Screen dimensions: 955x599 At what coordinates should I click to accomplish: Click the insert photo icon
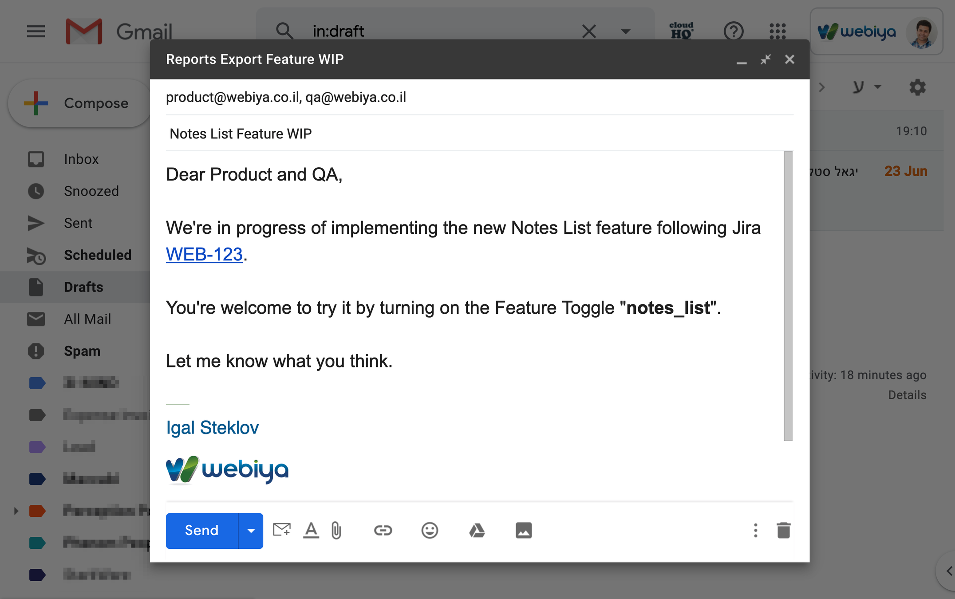pyautogui.click(x=523, y=530)
